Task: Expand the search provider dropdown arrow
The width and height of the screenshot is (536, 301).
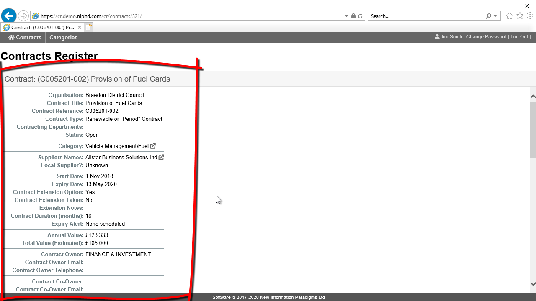Action: pos(495,16)
